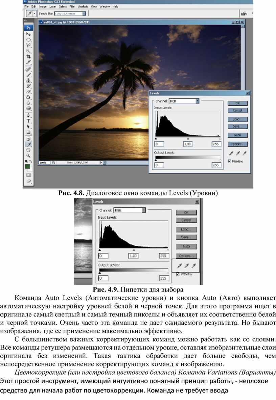The width and height of the screenshot is (276, 400).
Task: Open the document status bar arrow menu
Action: click(x=101, y=163)
